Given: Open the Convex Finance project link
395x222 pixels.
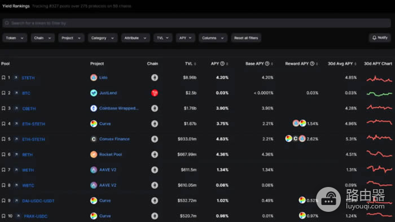Looking at the screenshot, I should 115,139.
